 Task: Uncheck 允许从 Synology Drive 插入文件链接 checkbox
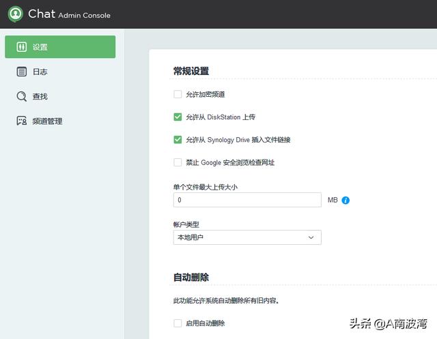178,139
